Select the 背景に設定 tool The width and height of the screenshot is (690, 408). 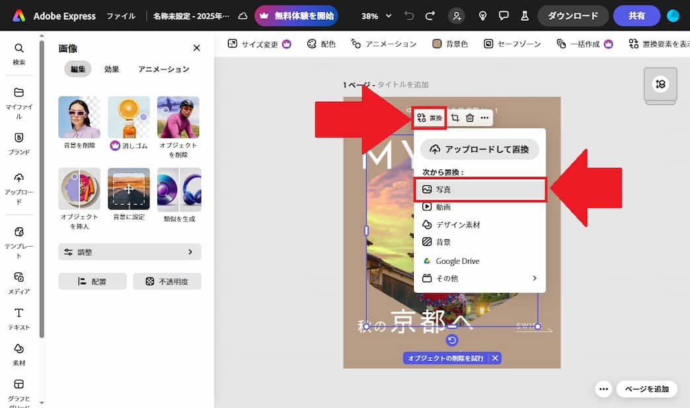[x=128, y=192]
